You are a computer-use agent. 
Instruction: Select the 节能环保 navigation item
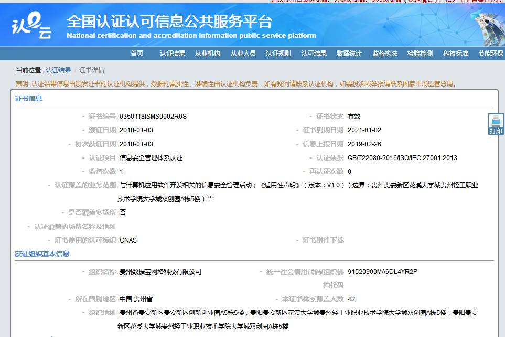tap(490, 53)
